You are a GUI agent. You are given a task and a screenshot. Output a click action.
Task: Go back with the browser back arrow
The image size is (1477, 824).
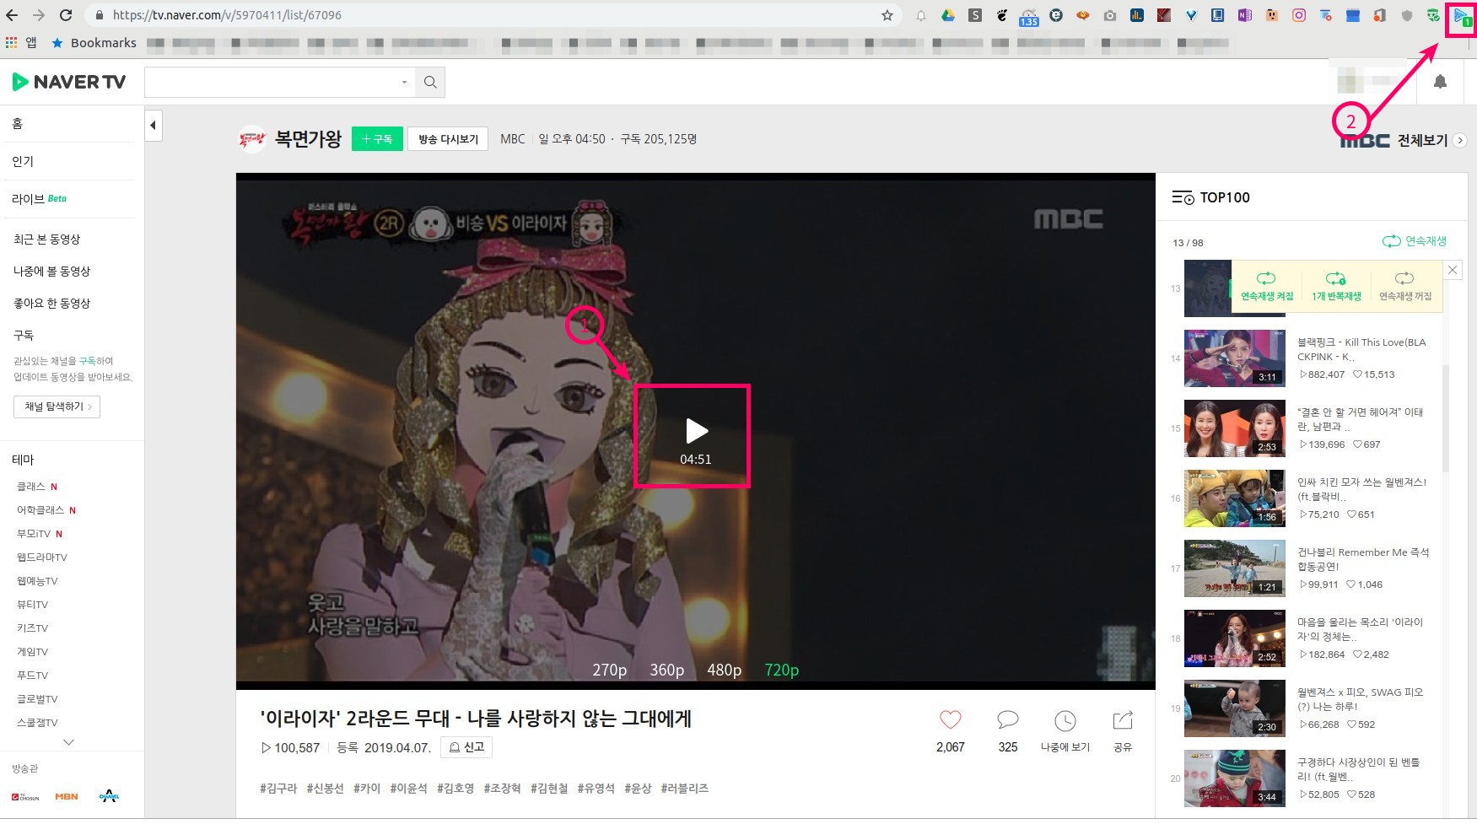(12, 15)
